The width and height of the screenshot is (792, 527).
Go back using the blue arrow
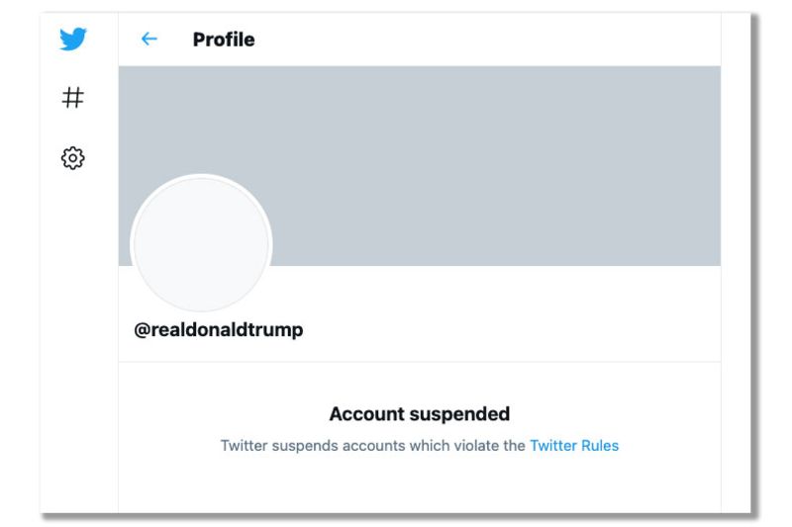[x=149, y=40]
